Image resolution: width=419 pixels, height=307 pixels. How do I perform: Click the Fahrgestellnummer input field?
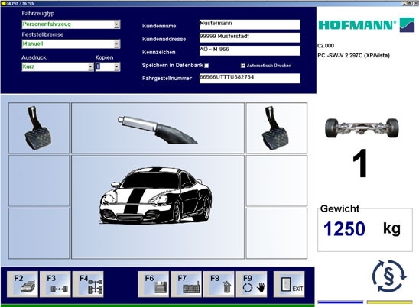(x=249, y=79)
